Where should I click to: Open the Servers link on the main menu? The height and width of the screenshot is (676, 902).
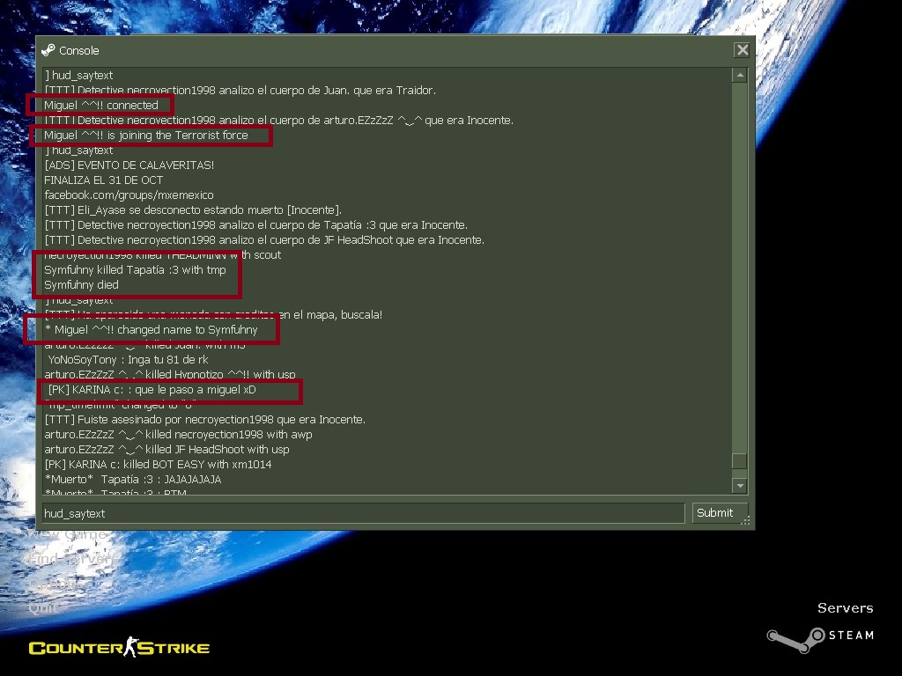(x=845, y=608)
